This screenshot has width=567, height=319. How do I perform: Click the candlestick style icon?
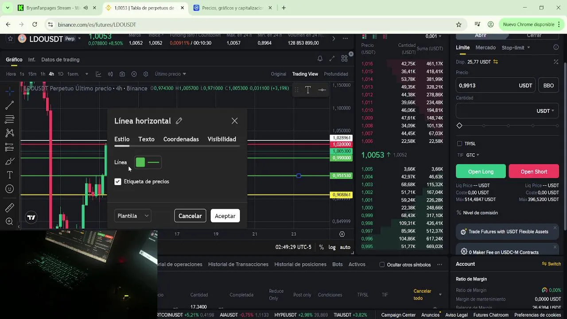(x=110, y=74)
